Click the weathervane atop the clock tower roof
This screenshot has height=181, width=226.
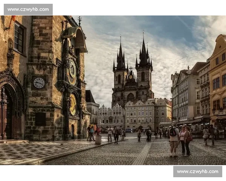point(79,20)
